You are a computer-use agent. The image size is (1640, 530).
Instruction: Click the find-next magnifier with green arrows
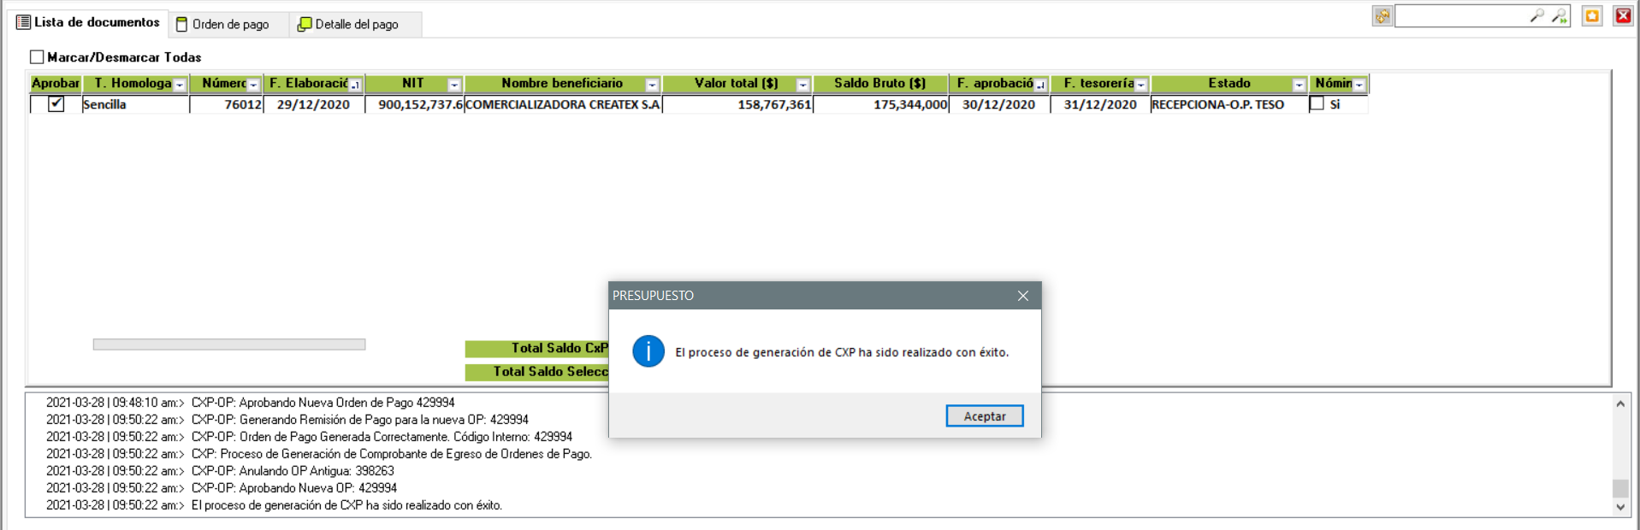tap(1560, 16)
